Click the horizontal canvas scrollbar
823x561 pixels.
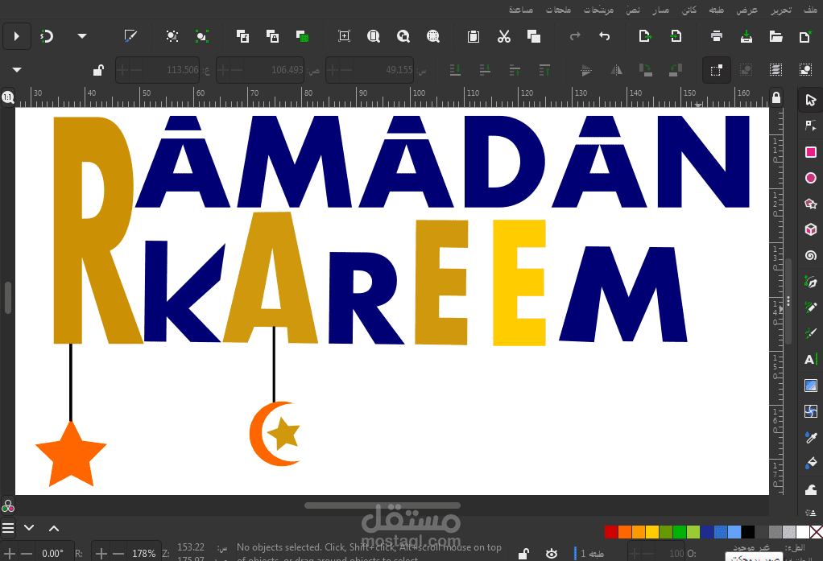click(x=382, y=505)
